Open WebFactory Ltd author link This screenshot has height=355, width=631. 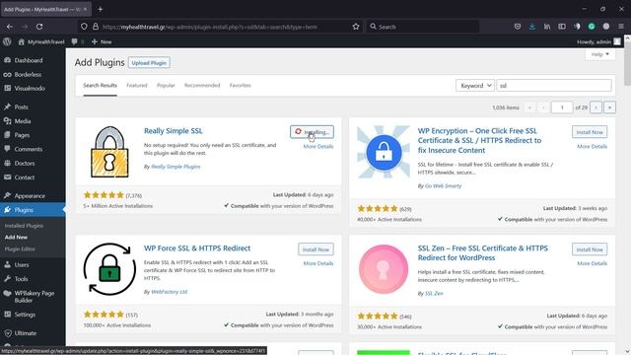click(169, 292)
